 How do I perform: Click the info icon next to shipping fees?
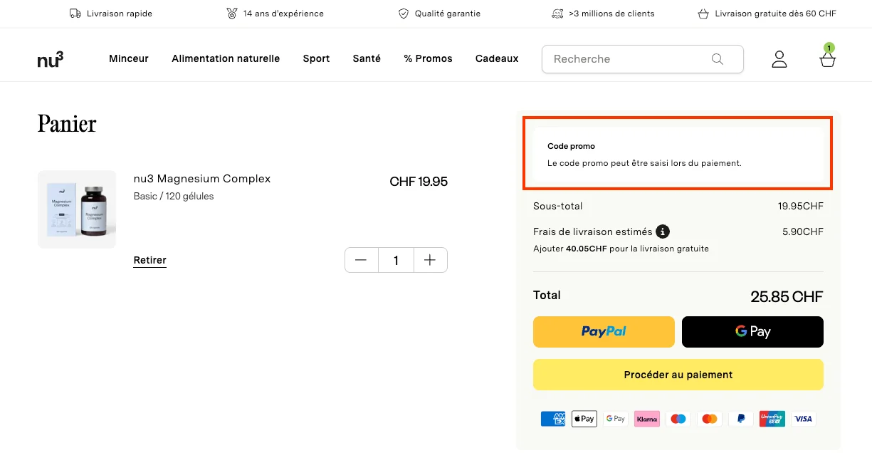pos(663,231)
